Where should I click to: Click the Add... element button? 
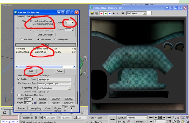tap(31, 71)
